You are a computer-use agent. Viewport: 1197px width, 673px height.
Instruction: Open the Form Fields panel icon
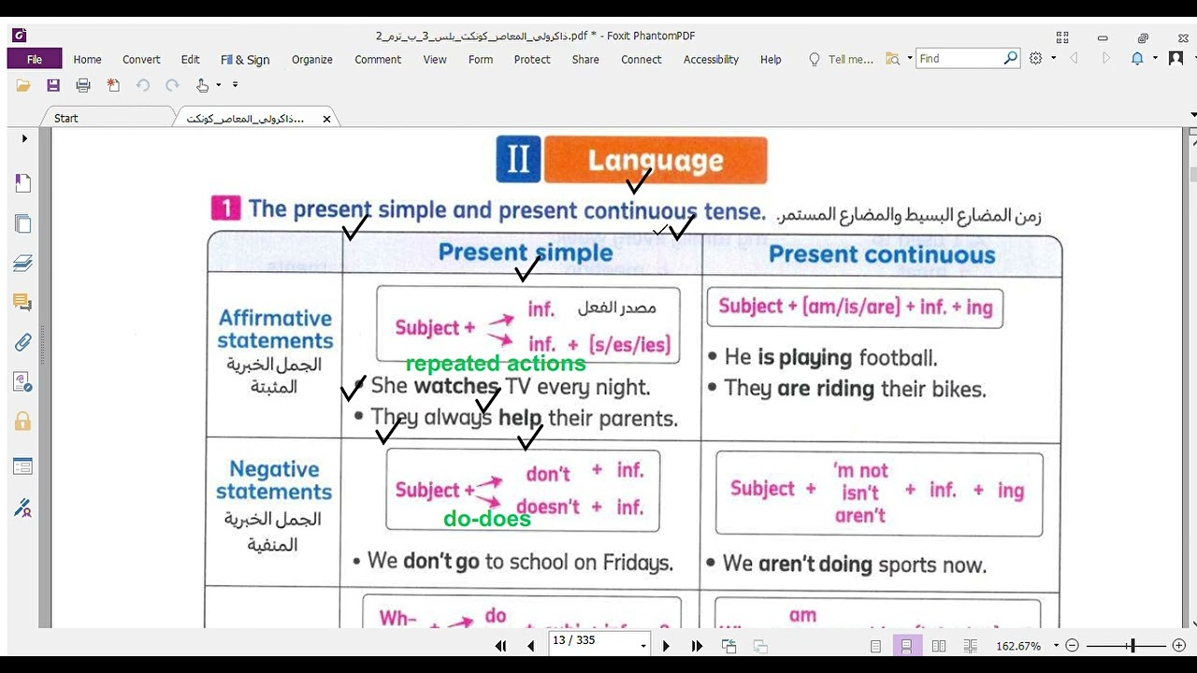tap(22, 466)
